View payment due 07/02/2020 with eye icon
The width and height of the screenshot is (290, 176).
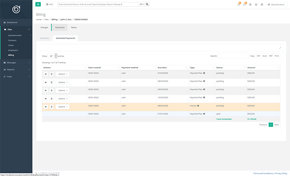coord(46,74)
